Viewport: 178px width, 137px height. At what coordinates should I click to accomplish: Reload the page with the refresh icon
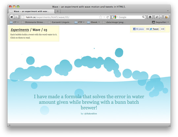[107, 17]
